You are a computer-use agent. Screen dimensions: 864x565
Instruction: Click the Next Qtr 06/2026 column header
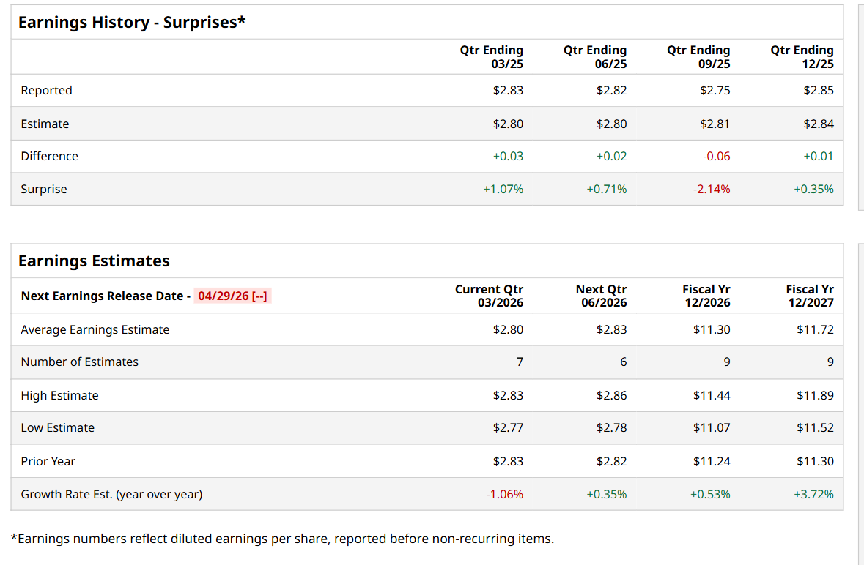click(601, 296)
